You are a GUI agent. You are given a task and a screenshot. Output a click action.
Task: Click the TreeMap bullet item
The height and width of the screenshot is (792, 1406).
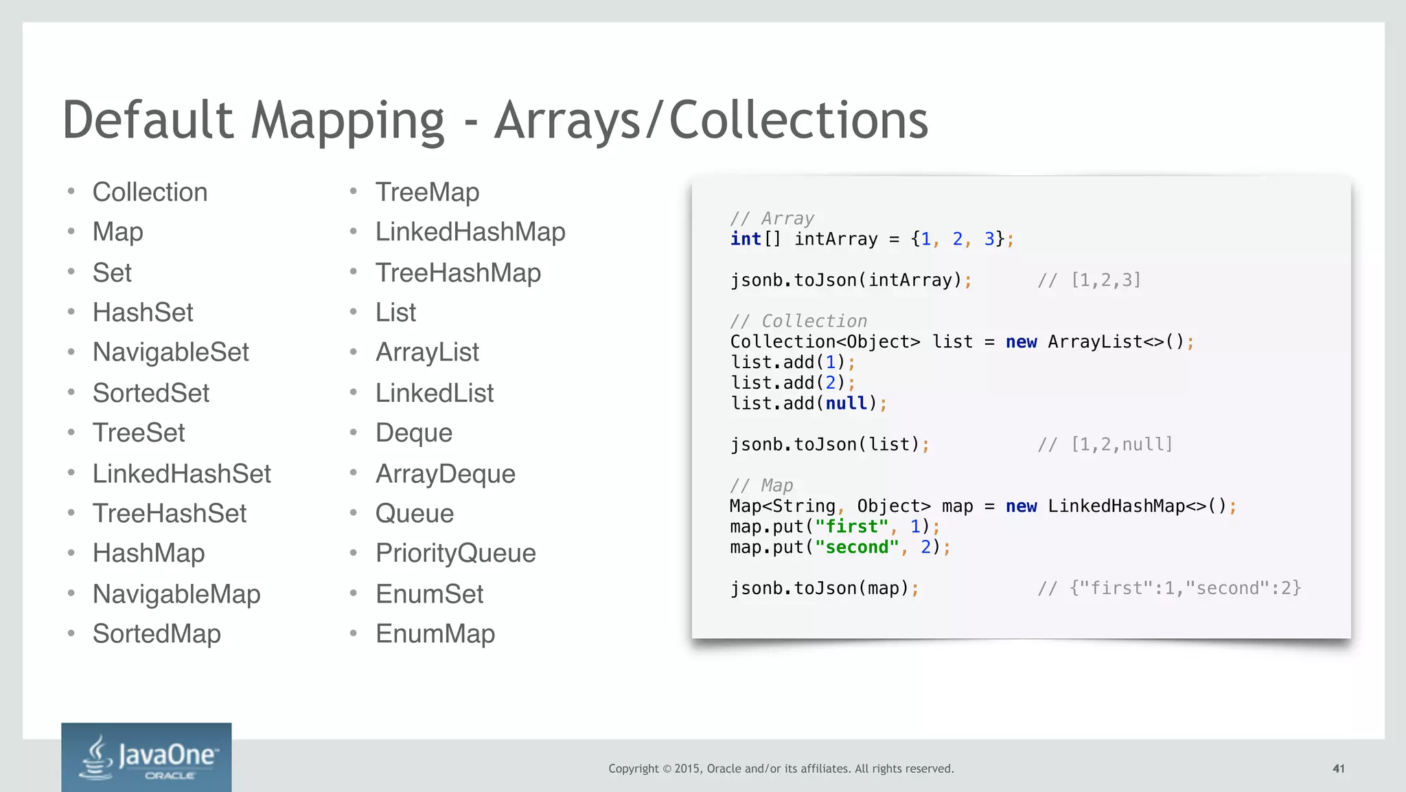(427, 192)
